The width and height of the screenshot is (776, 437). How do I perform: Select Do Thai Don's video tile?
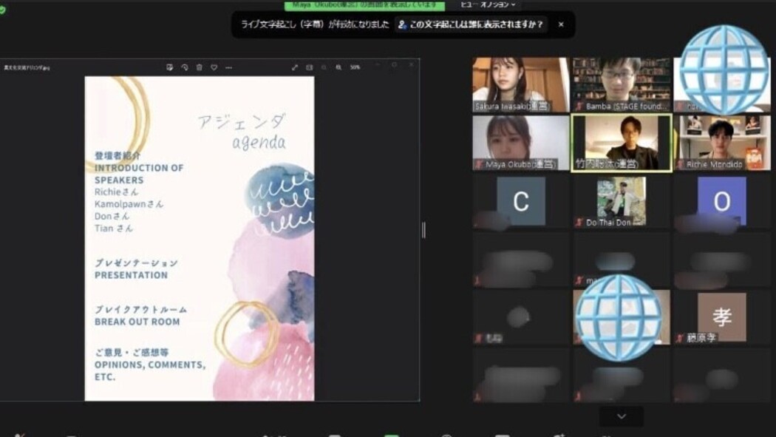[x=621, y=200]
